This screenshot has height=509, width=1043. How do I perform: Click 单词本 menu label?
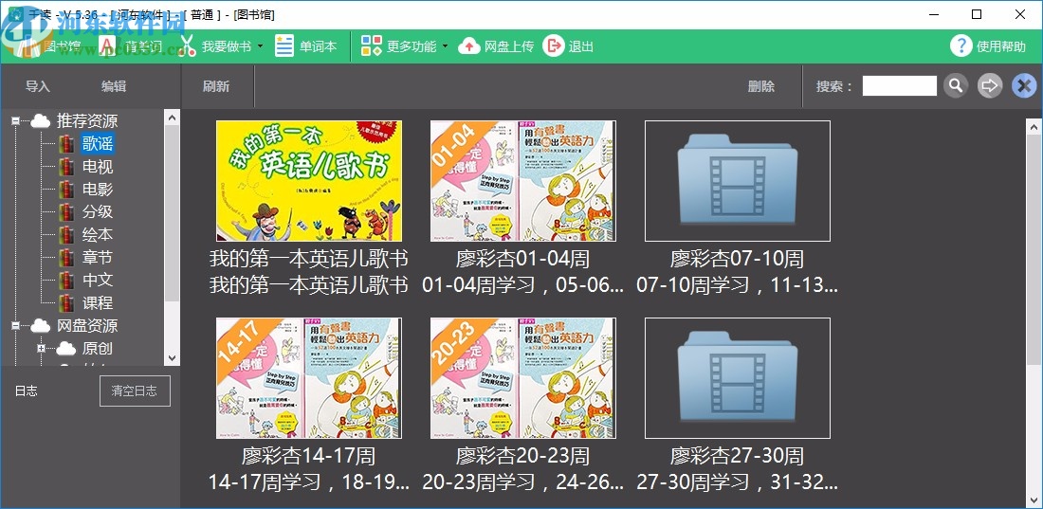[318, 46]
